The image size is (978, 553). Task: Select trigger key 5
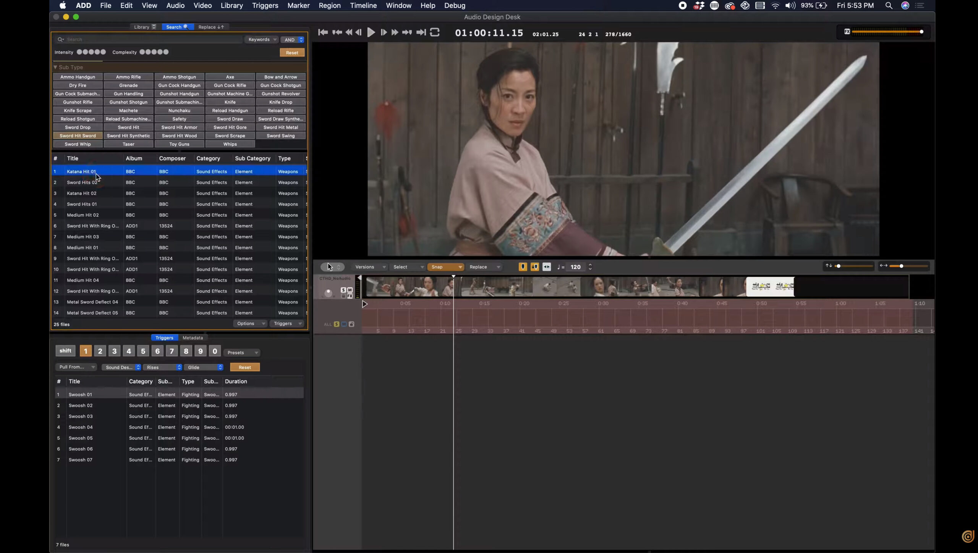pos(143,351)
